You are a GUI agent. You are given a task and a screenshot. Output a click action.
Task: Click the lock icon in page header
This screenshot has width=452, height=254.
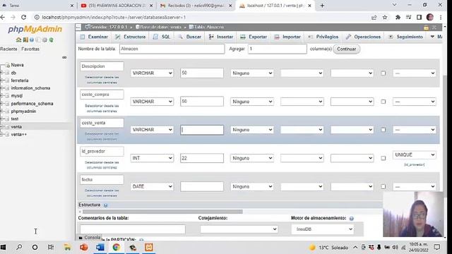pyautogui.click(x=426, y=28)
